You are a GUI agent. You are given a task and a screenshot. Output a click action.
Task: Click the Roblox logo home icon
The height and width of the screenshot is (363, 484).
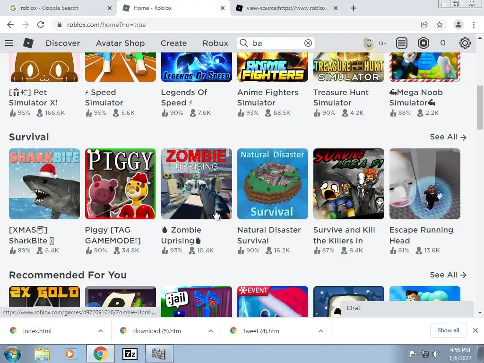(28, 43)
